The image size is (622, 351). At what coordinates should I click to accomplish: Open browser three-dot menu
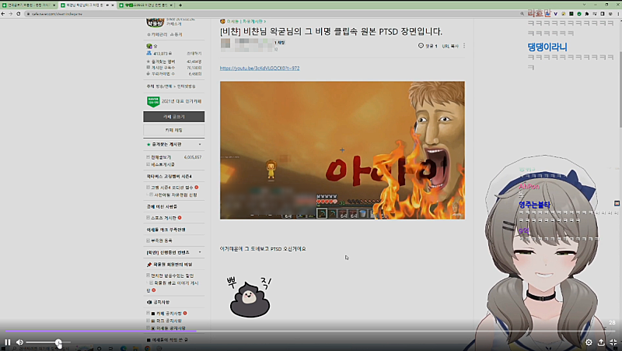tap(618, 13)
